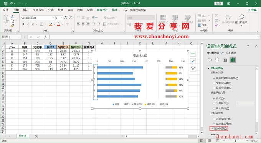Open the 格式 cells dropdown
261x143 pixels.
tap(203, 25)
